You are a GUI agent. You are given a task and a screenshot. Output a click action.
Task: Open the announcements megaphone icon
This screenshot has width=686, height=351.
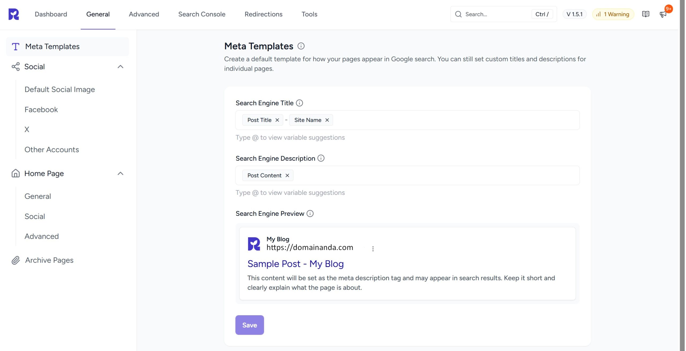tap(663, 14)
